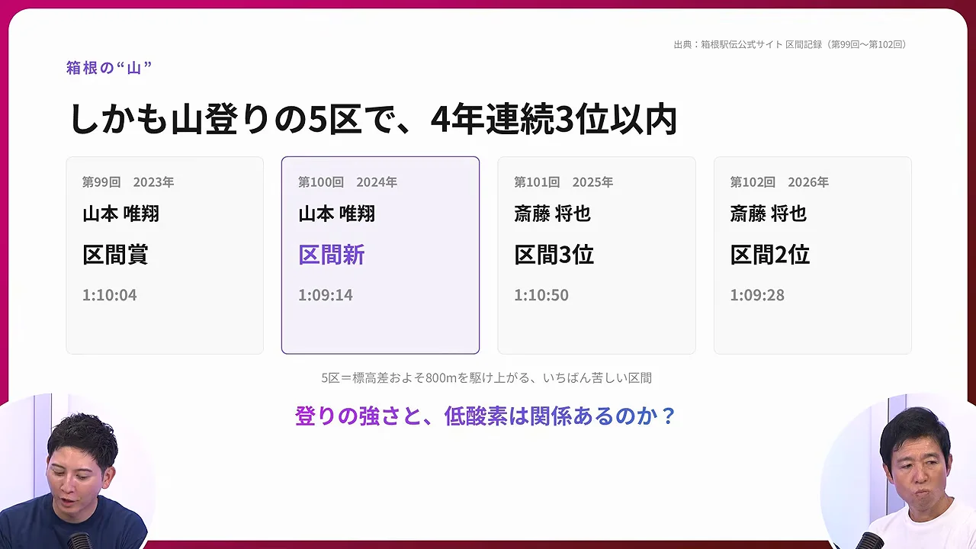This screenshot has height=549, width=976.
Task: Click the time 1:09:28
Action: 757,295
